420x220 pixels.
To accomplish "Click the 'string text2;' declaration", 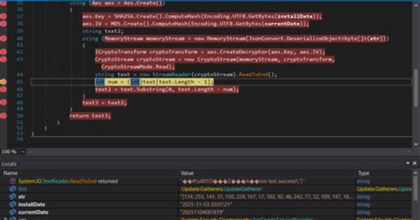I will [x=103, y=31].
